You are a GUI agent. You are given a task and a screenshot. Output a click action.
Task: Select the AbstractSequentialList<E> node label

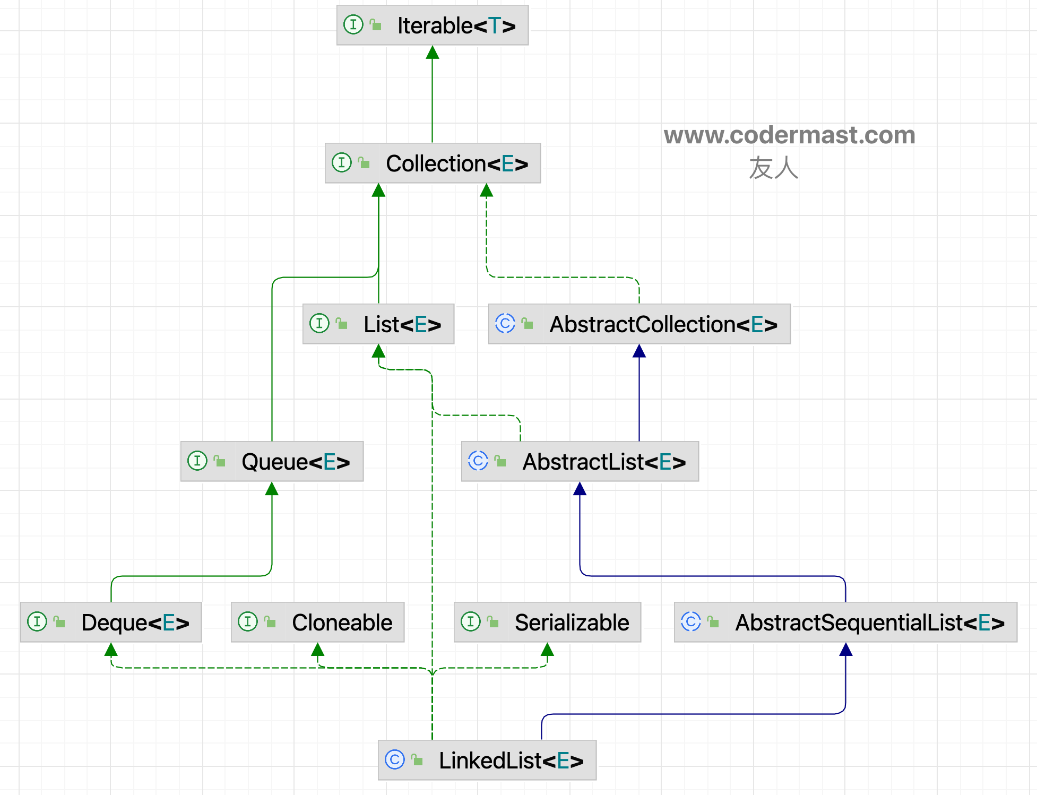pos(869,623)
